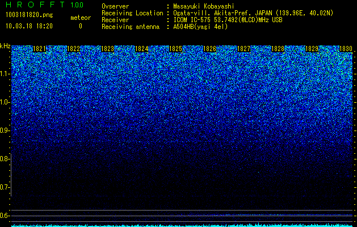The width and height of the screenshot is (357, 227).
Task: Select the 1825 time marker
Action: pos(175,49)
